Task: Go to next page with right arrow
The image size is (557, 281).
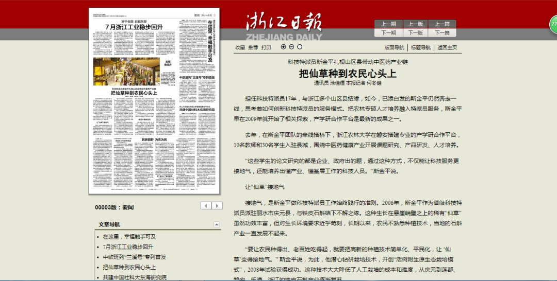Action: tap(217, 206)
